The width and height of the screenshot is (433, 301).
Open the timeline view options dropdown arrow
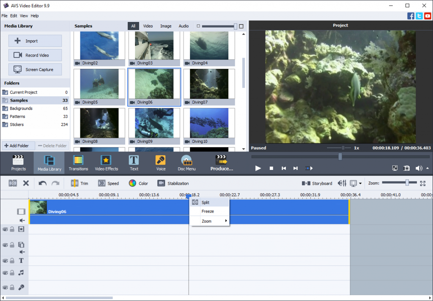point(360,183)
